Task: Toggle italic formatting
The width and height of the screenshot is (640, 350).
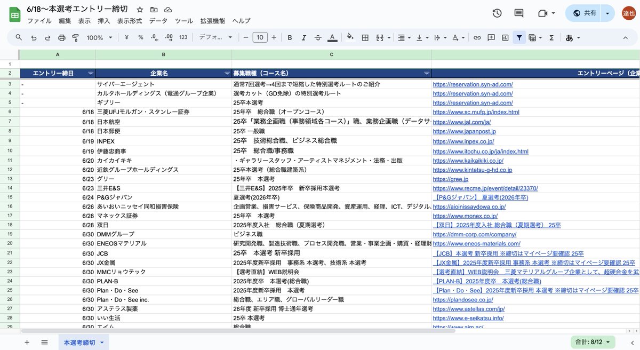Action: [304, 37]
